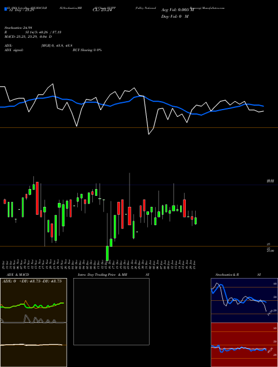Select the 'MACD: 25.23, 25.29, -0.04 D' line
Screen dimensions: 278x367
coord(28,37)
